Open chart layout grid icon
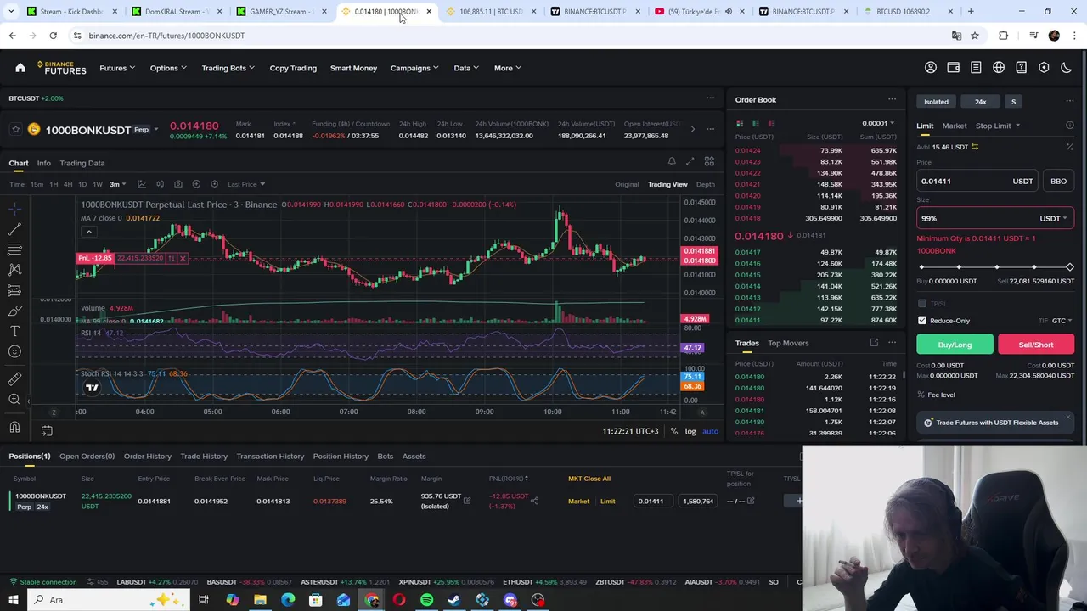1087x611 pixels. click(x=709, y=162)
